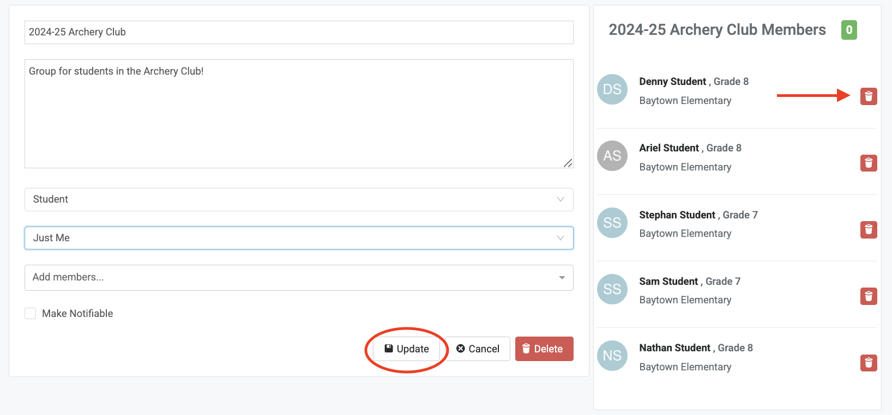
Task: Enable the Make Notifiable checkbox
Action: click(x=30, y=313)
